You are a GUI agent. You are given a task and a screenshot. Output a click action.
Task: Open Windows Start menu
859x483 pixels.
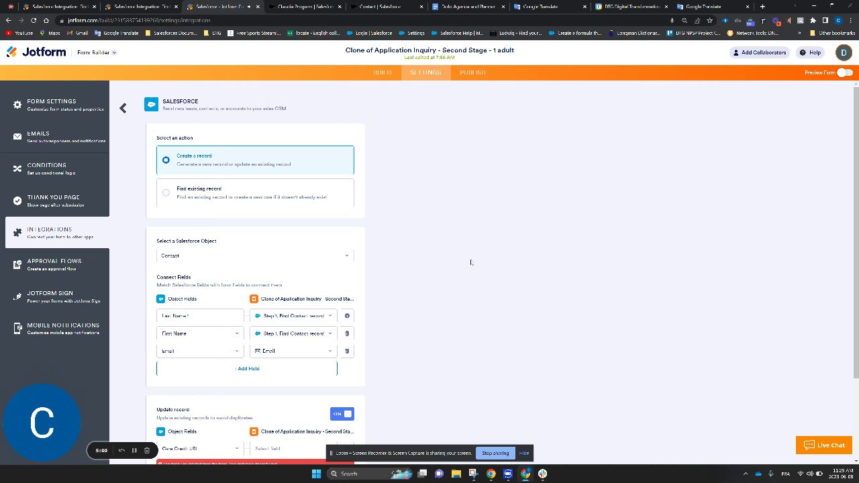316,474
